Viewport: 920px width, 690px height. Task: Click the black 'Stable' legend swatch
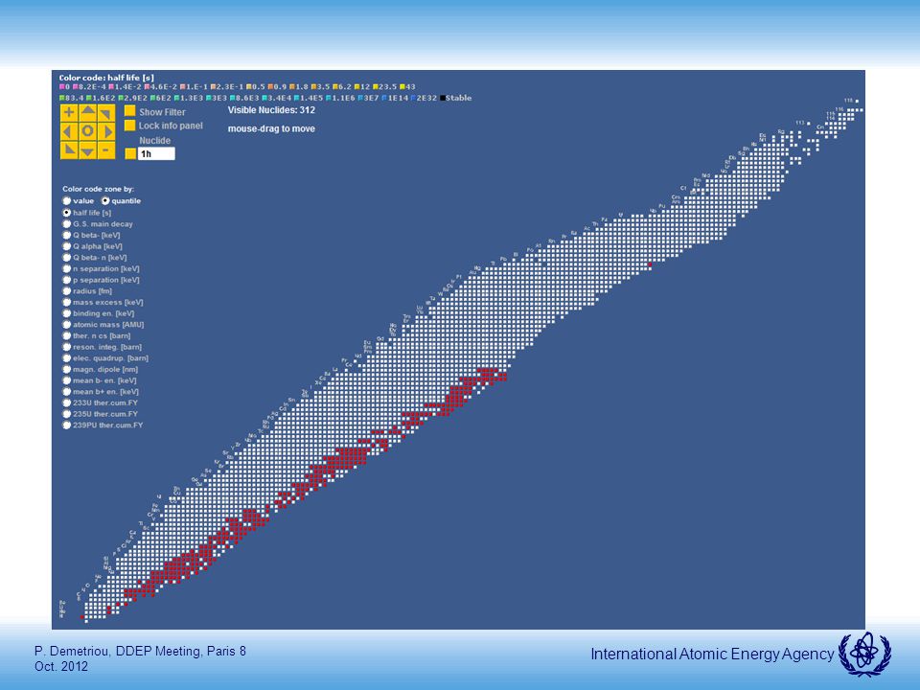tap(443, 98)
